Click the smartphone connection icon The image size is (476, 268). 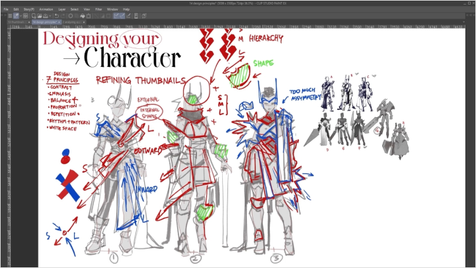136,16
